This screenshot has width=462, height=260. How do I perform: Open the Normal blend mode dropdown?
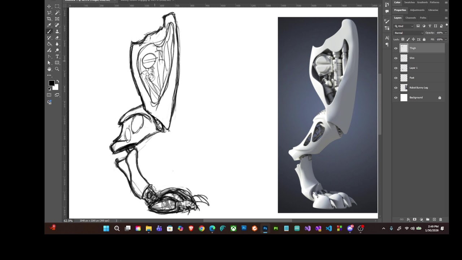point(409,33)
